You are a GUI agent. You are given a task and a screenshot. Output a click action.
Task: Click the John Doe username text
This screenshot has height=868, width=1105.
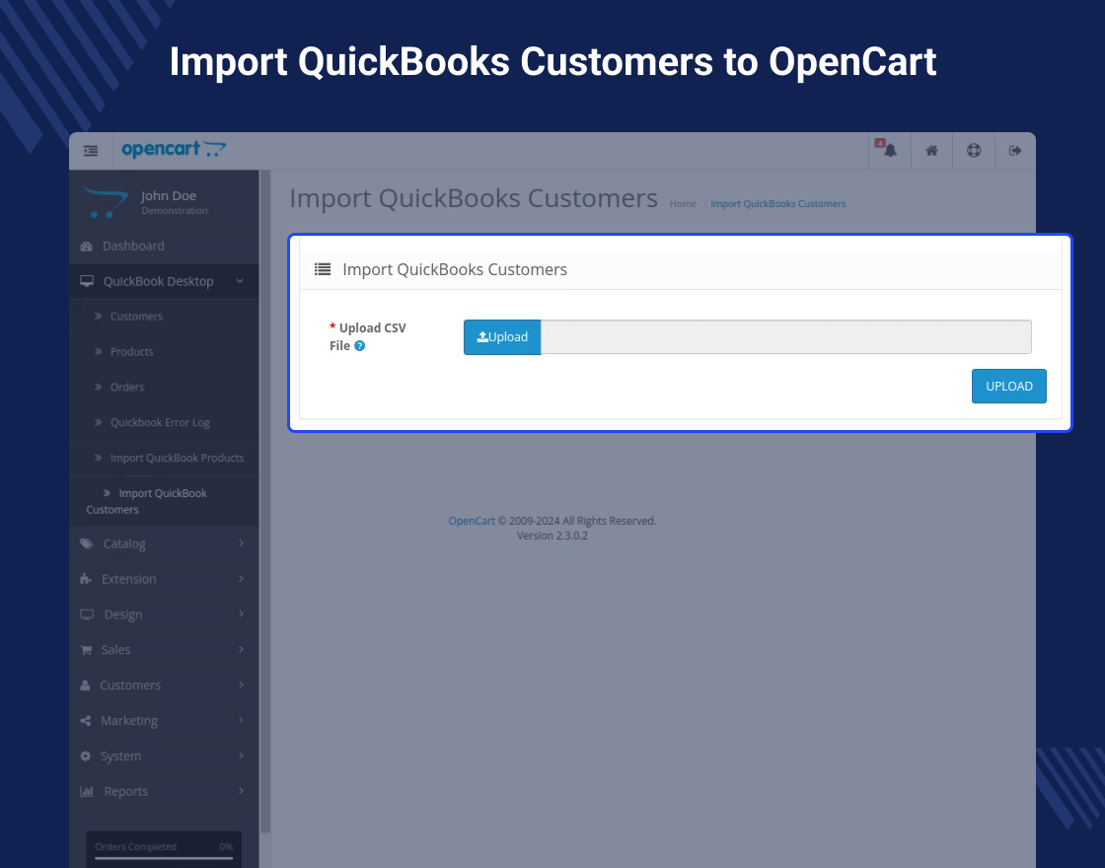(x=169, y=196)
